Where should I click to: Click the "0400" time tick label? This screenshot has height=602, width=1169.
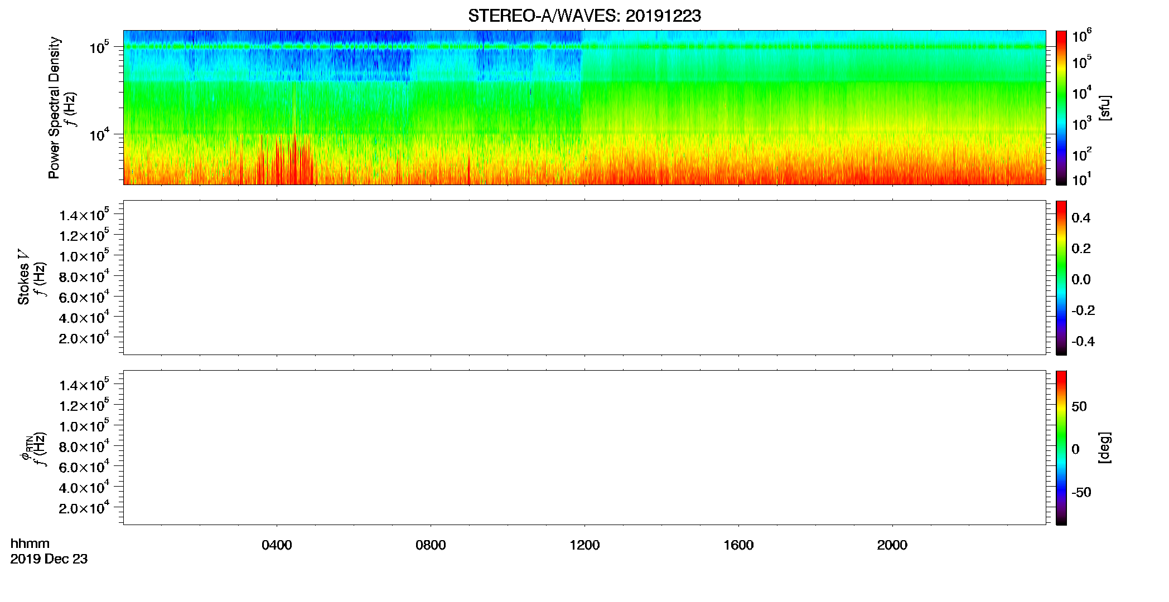[277, 545]
